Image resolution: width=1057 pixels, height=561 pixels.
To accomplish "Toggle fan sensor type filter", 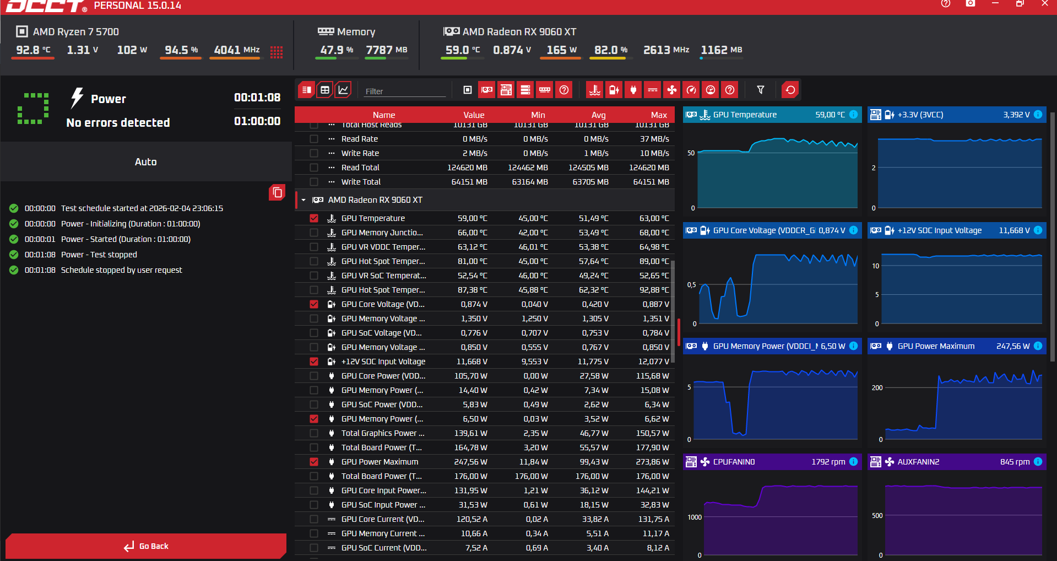I will [672, 90].
